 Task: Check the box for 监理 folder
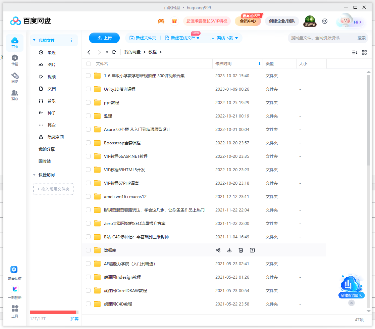click(x=88, y=116)
